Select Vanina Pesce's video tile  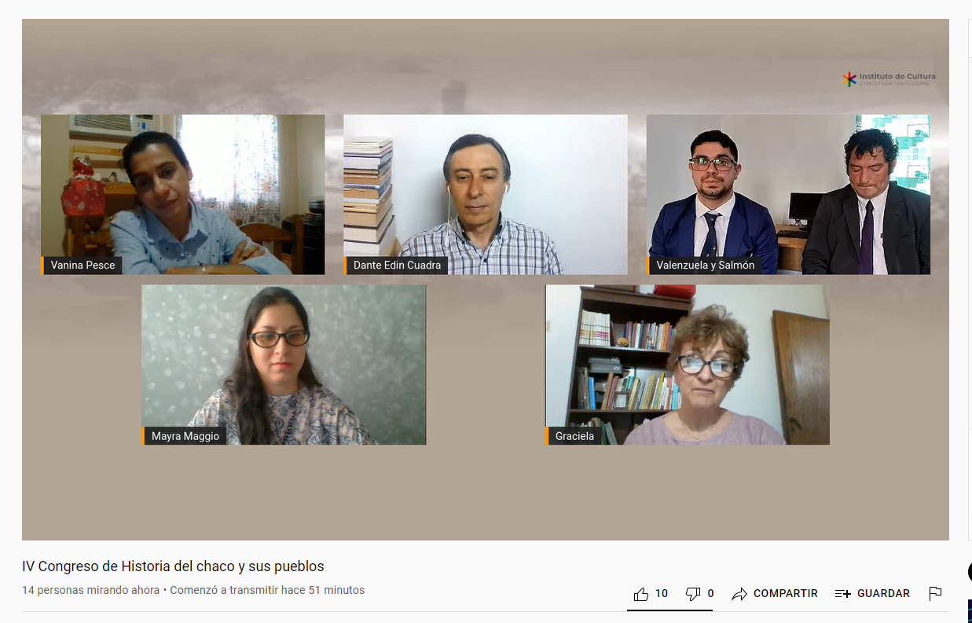click(182, 194)
